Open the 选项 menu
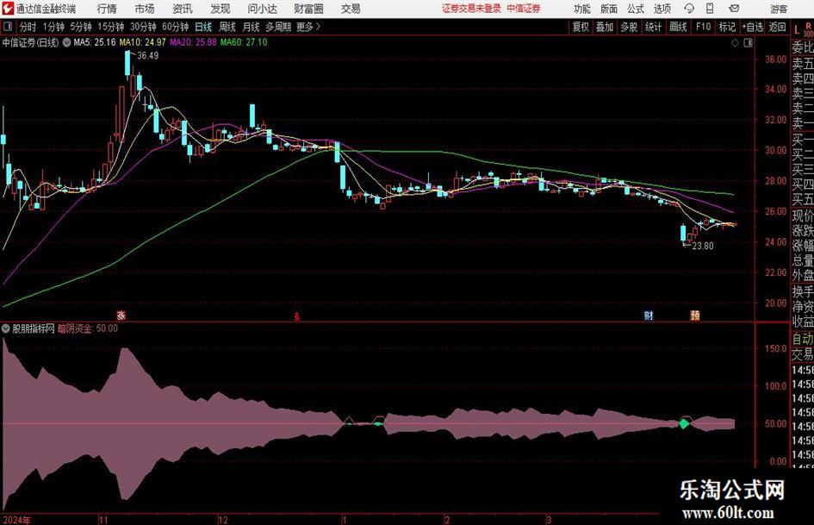 [x=662, y=9]
